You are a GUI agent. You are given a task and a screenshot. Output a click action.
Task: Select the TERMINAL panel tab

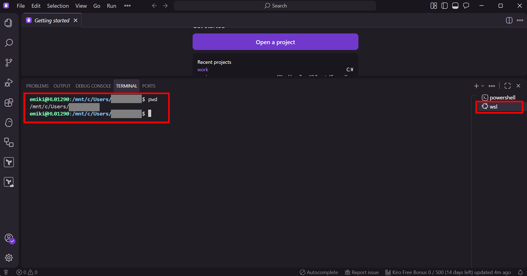point(126,86)
